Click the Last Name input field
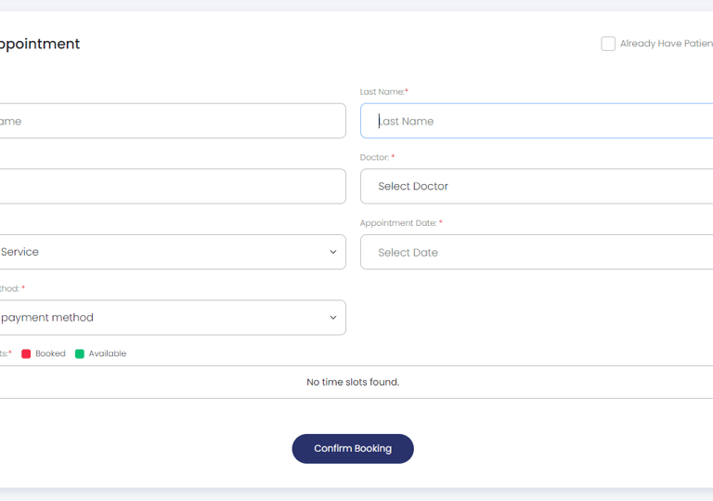This screenshot has width=713, height=501. (x=538, y=121)
